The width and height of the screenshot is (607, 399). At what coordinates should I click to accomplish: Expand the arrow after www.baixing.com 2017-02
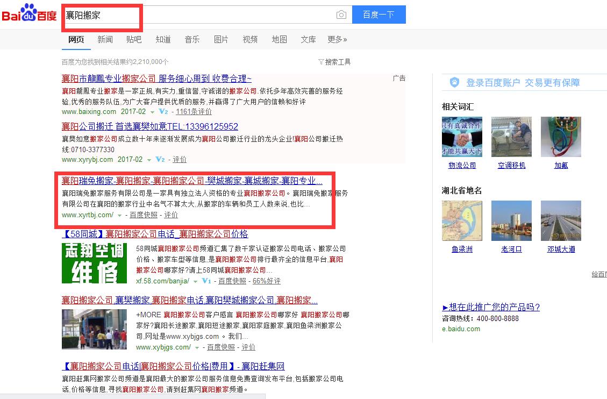tap(152, 112)
